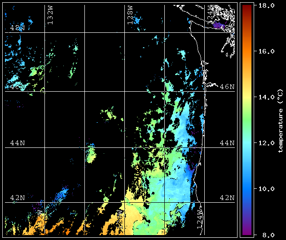Click the 124W label at map bottom
The image size is (286, 240).
click(200, 219)
